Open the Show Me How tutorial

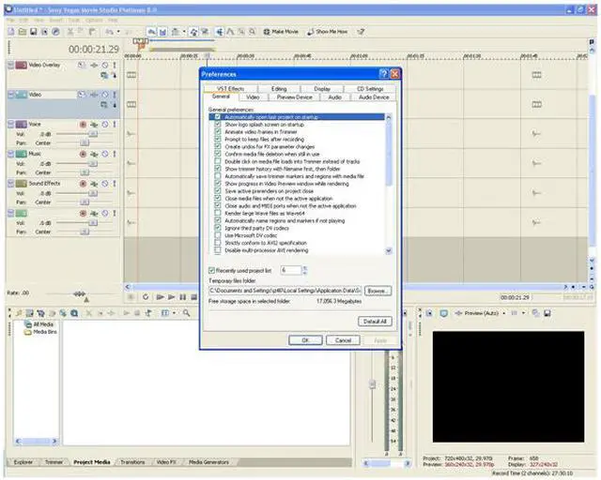click(x=327, y=31)
